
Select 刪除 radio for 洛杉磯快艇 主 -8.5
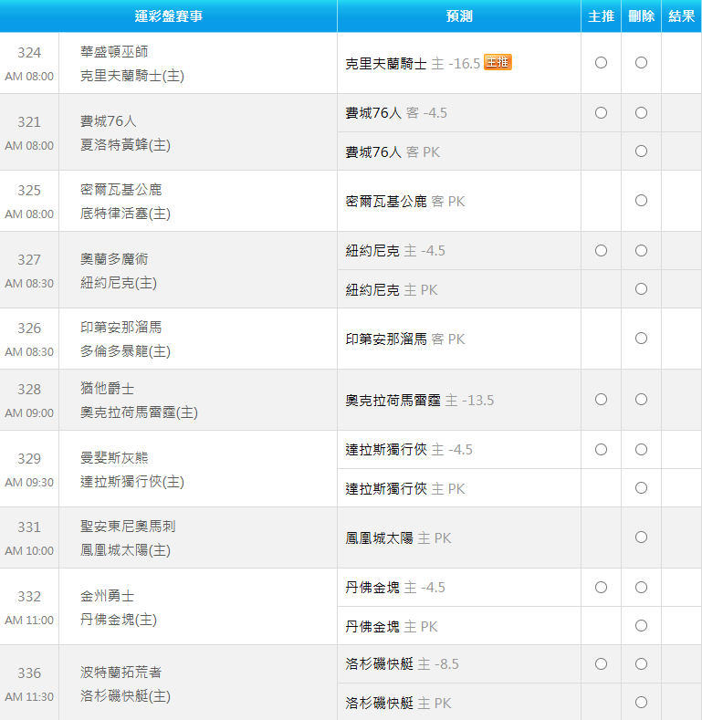(x=641, y=663)
